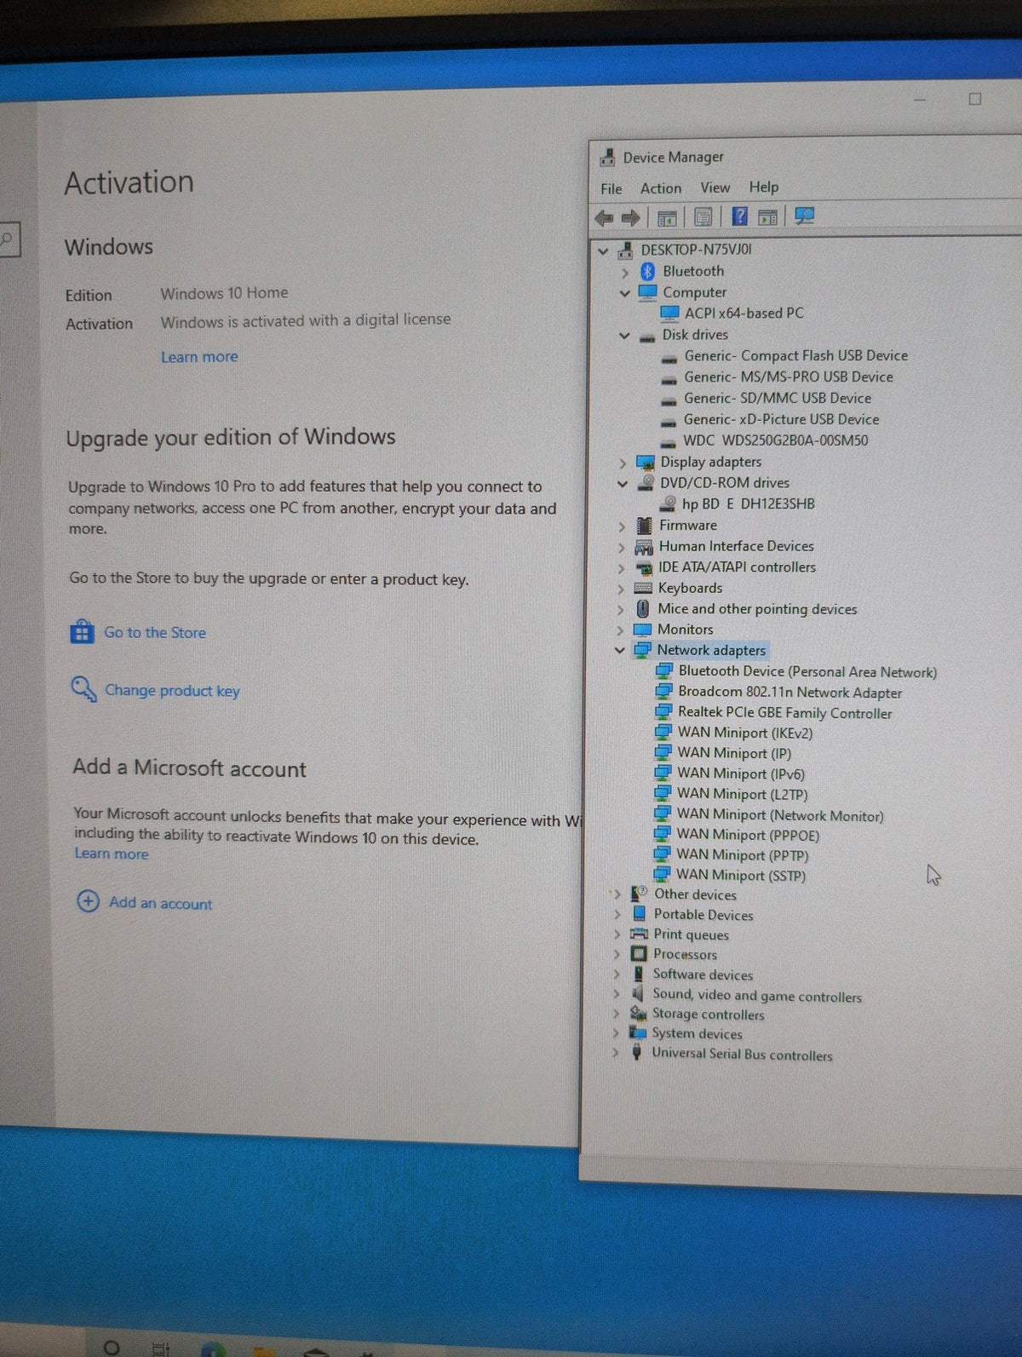Screen dimensions: 1022x1357
Task: Click the Software devices category icon
Action: pos(638,974)
